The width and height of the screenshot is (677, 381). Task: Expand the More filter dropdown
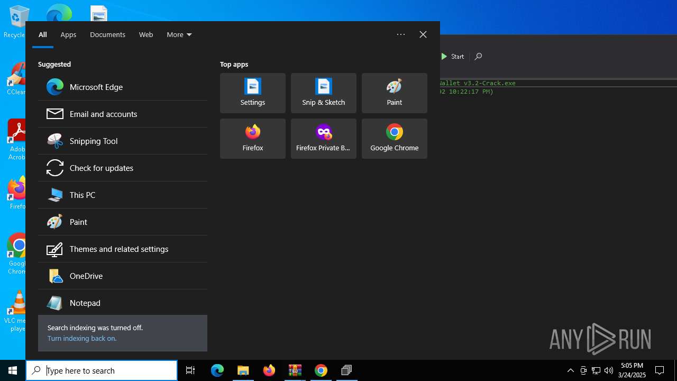coord(179,35)
